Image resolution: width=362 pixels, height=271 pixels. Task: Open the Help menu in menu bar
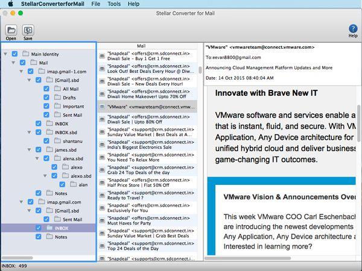click(133, 4)
